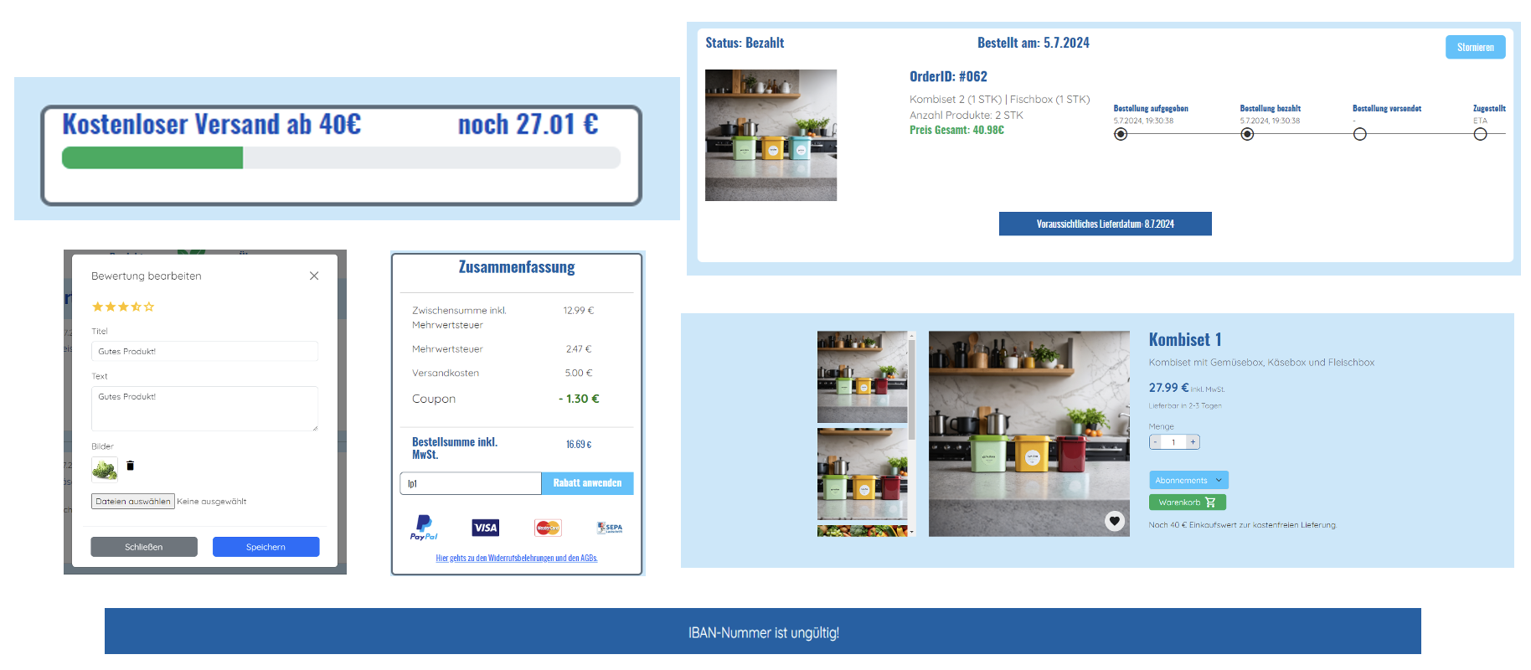Close the Bewertung bearbeiten dialog
This screenshot has height=670, width=1531.
click(x=314, y=276)
